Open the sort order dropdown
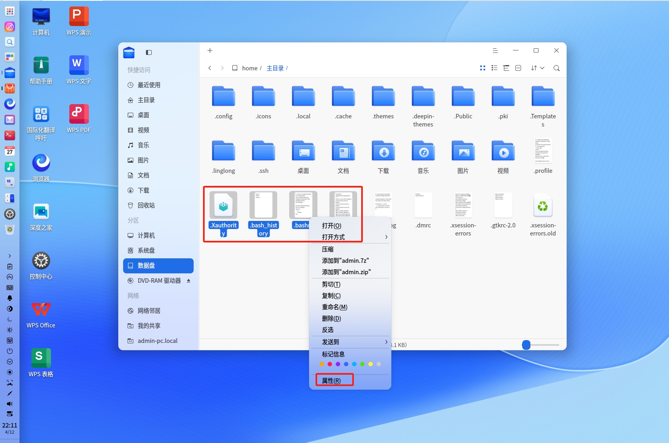669x443 pixels. pyautogui.click(x=538, y=68)
